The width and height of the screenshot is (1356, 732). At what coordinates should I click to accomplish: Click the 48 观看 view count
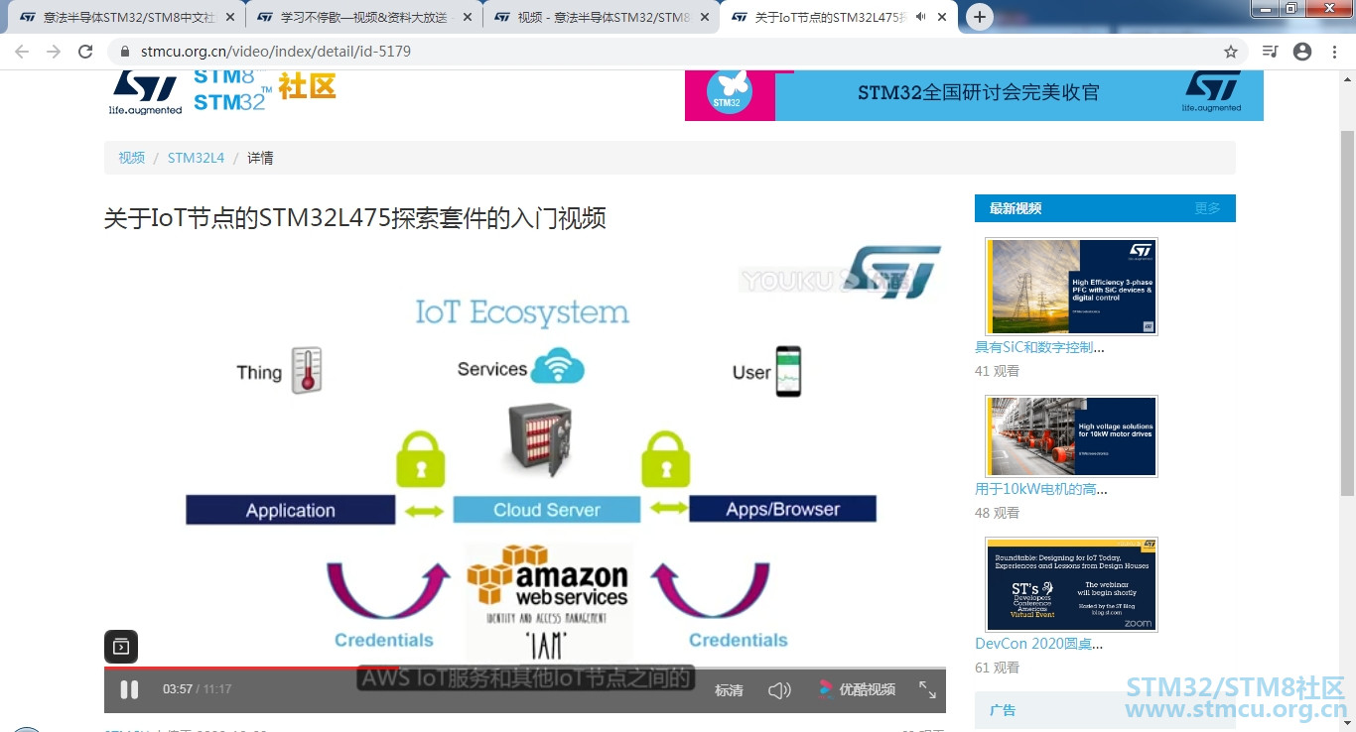tap(997, 513)
